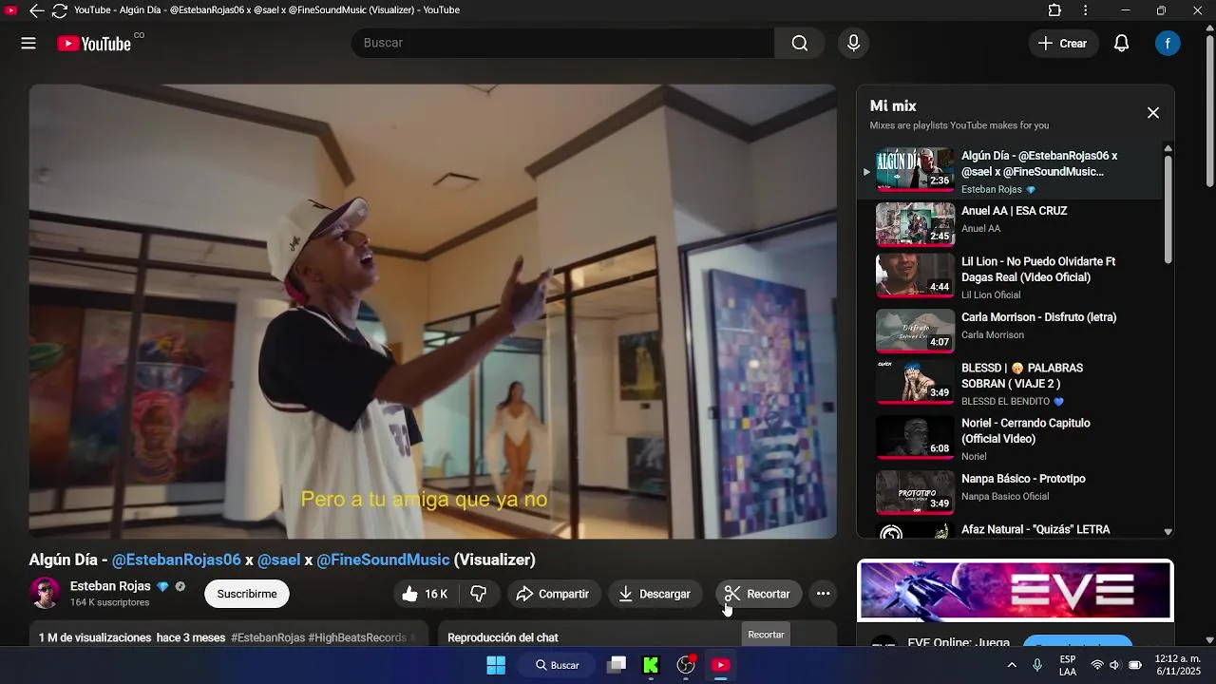Image resolution: width=1216 pixels, height=684 pixels.
Task: Open the clock and date flyout
Action: (1178, 665)
